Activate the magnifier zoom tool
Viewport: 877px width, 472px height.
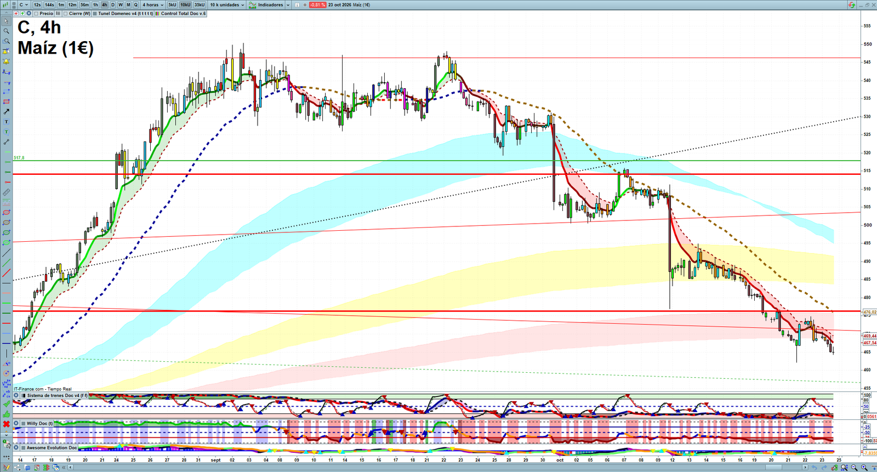point(7,31)
